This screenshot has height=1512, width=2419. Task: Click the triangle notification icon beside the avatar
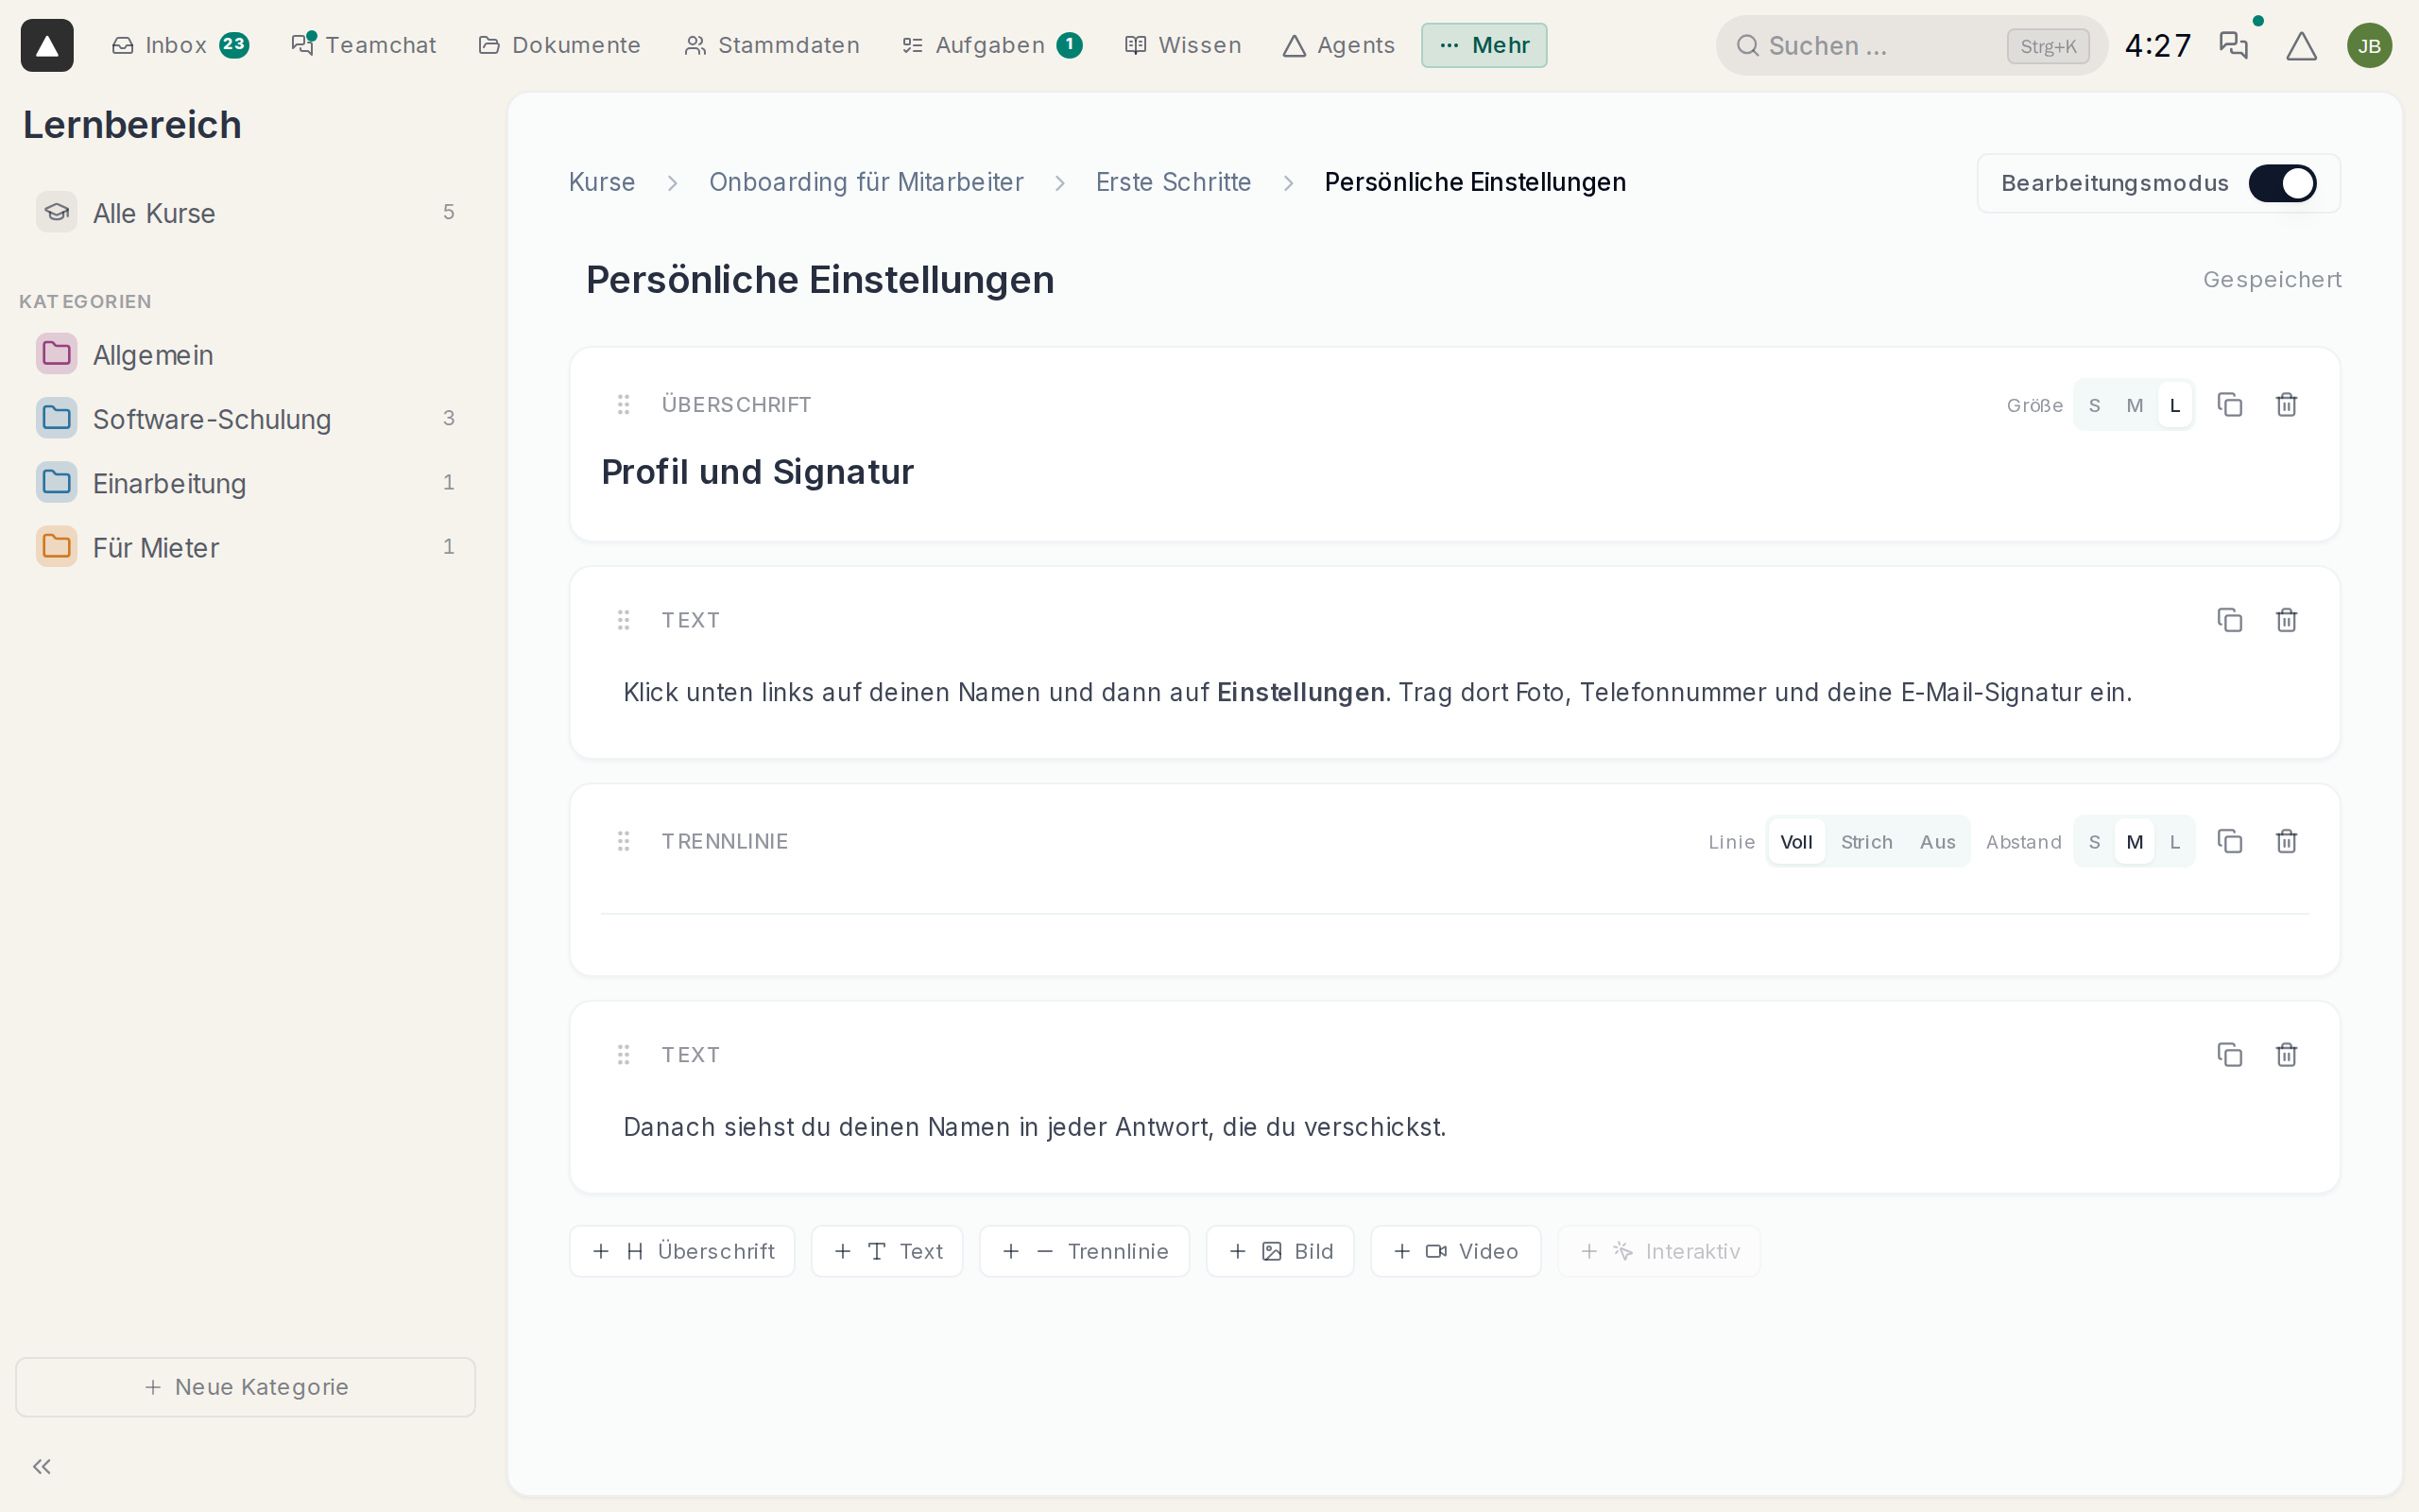coord(2301,46)
